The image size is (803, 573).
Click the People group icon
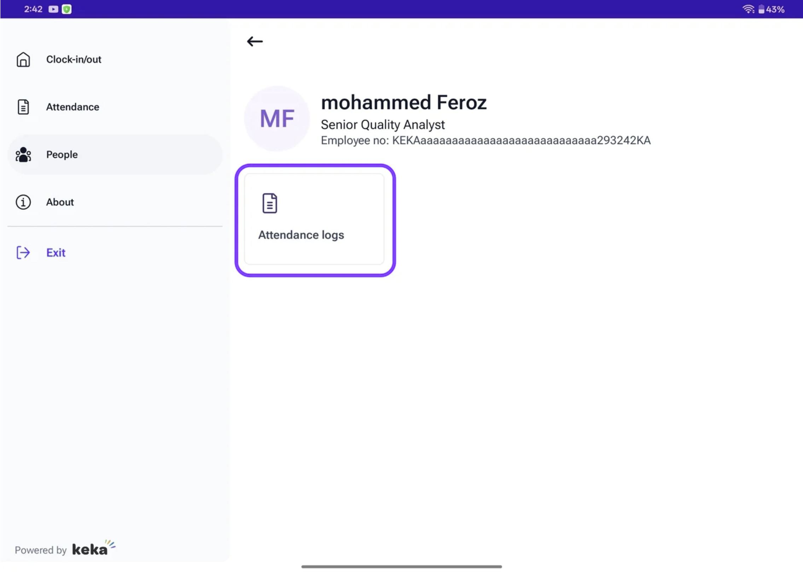[x=23, y=155]
